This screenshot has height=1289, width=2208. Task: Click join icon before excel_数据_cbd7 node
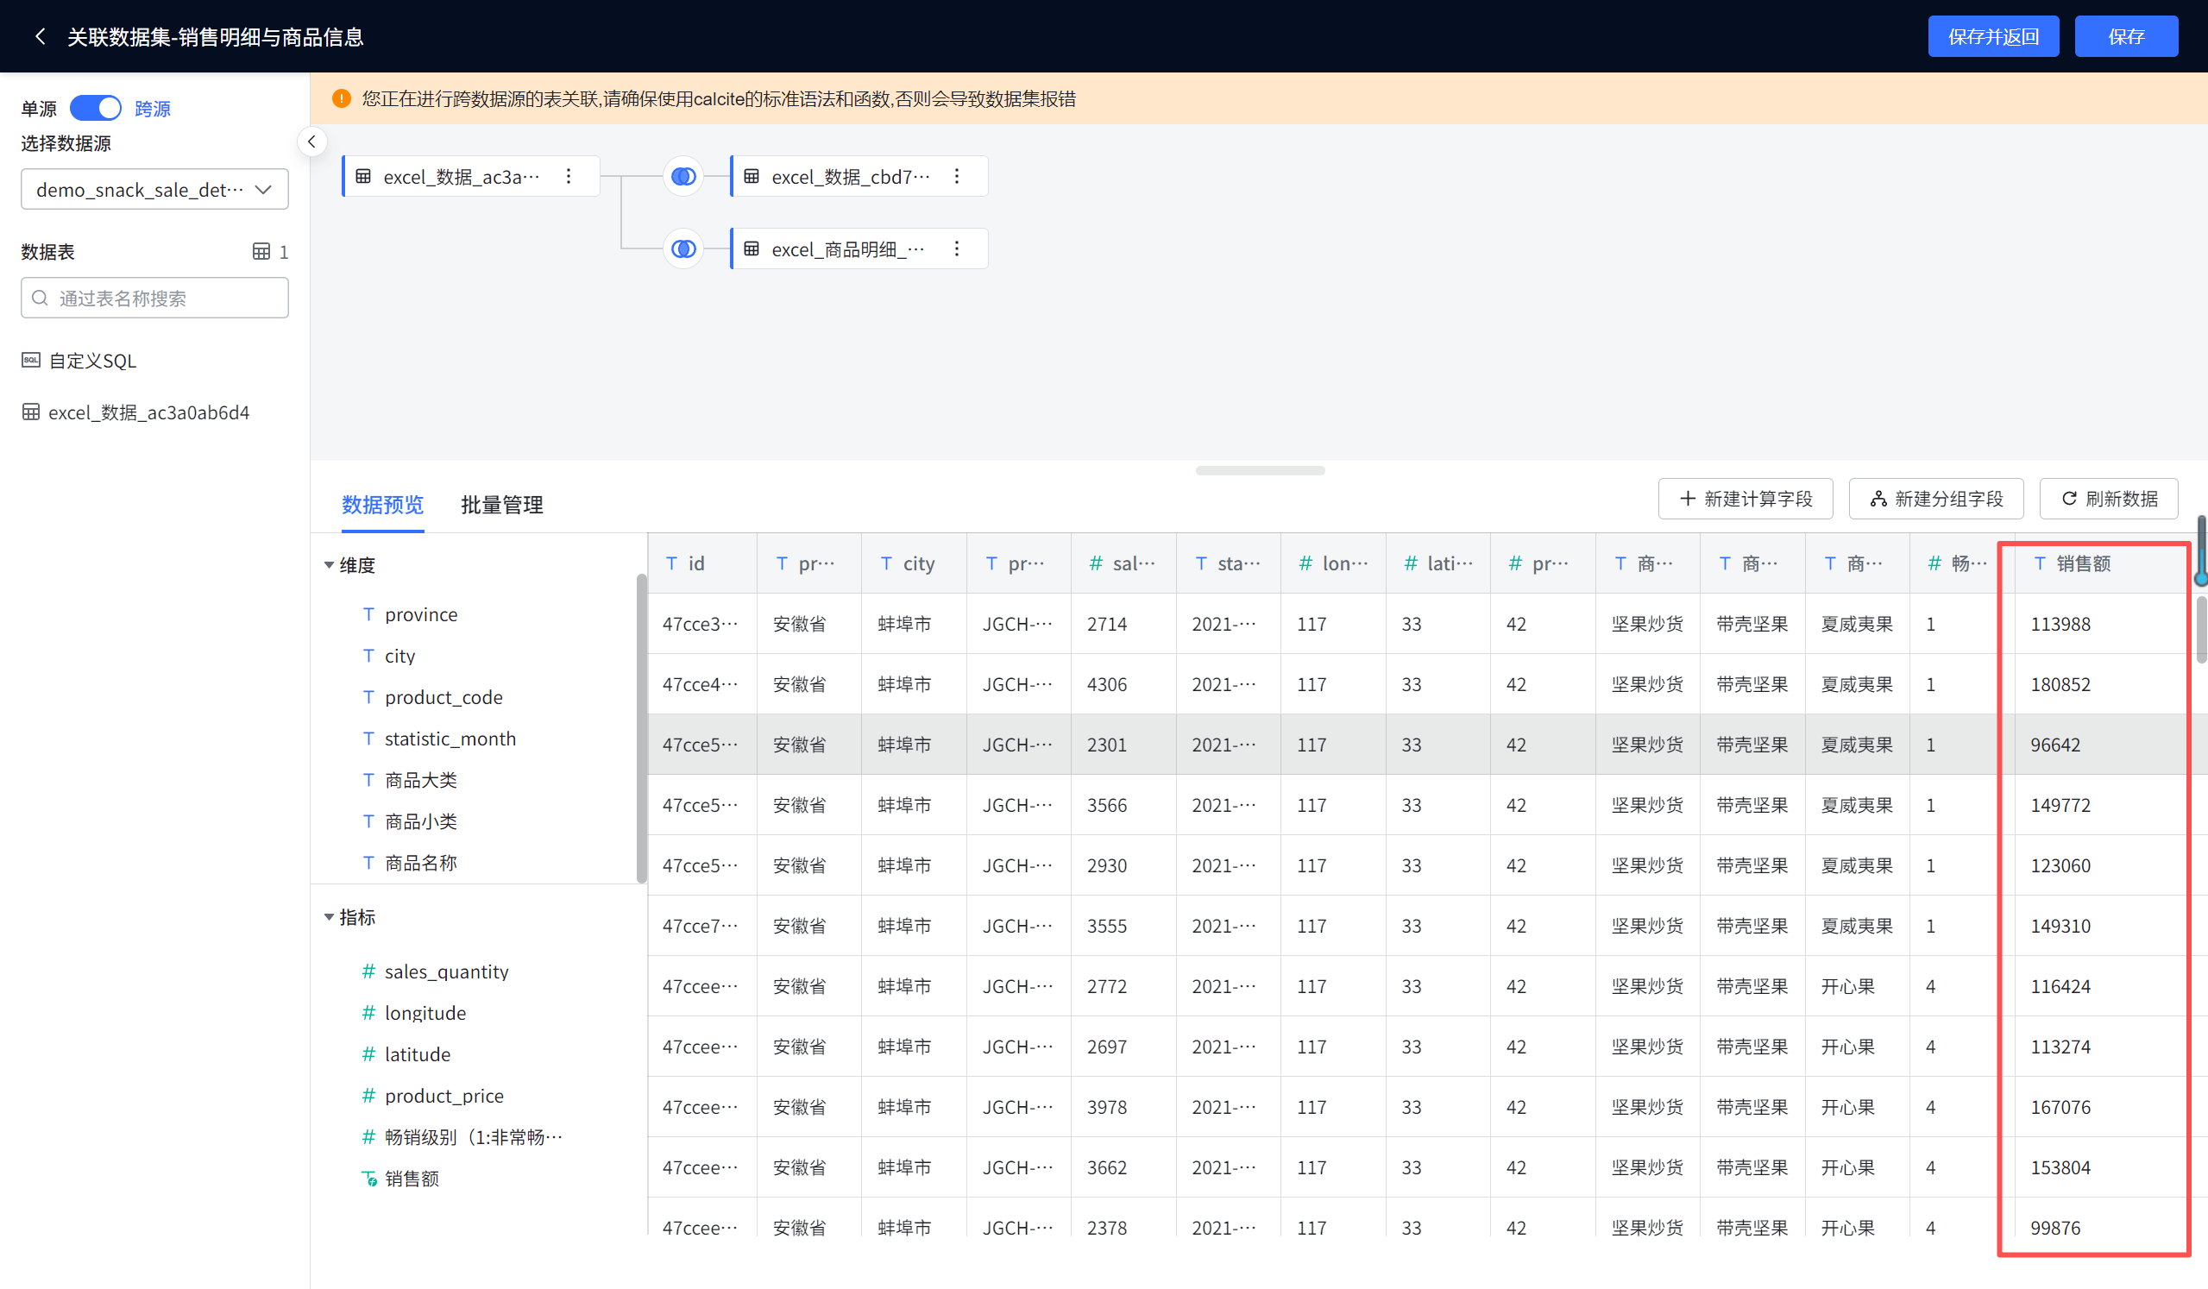[x=683, y=177]
